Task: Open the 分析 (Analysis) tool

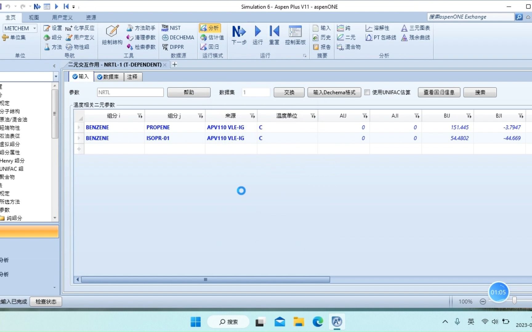Action: [x=210, y=28]
